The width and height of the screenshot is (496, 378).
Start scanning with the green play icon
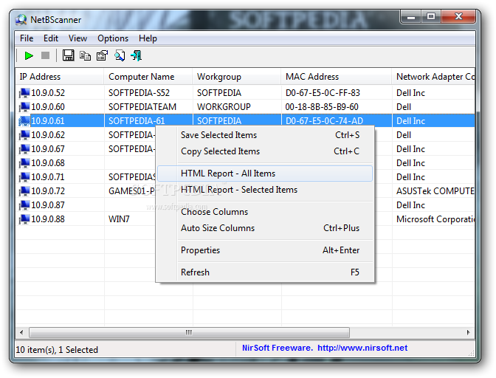[x=29, y=55]
